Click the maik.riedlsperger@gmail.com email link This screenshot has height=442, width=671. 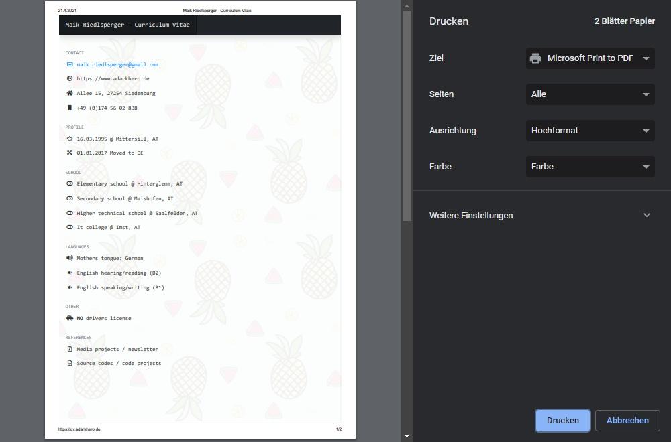click(x=117, y=64)
